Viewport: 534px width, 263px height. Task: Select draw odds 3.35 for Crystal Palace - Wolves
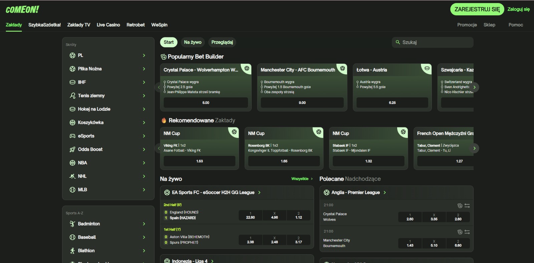click(x=434, y=217)
